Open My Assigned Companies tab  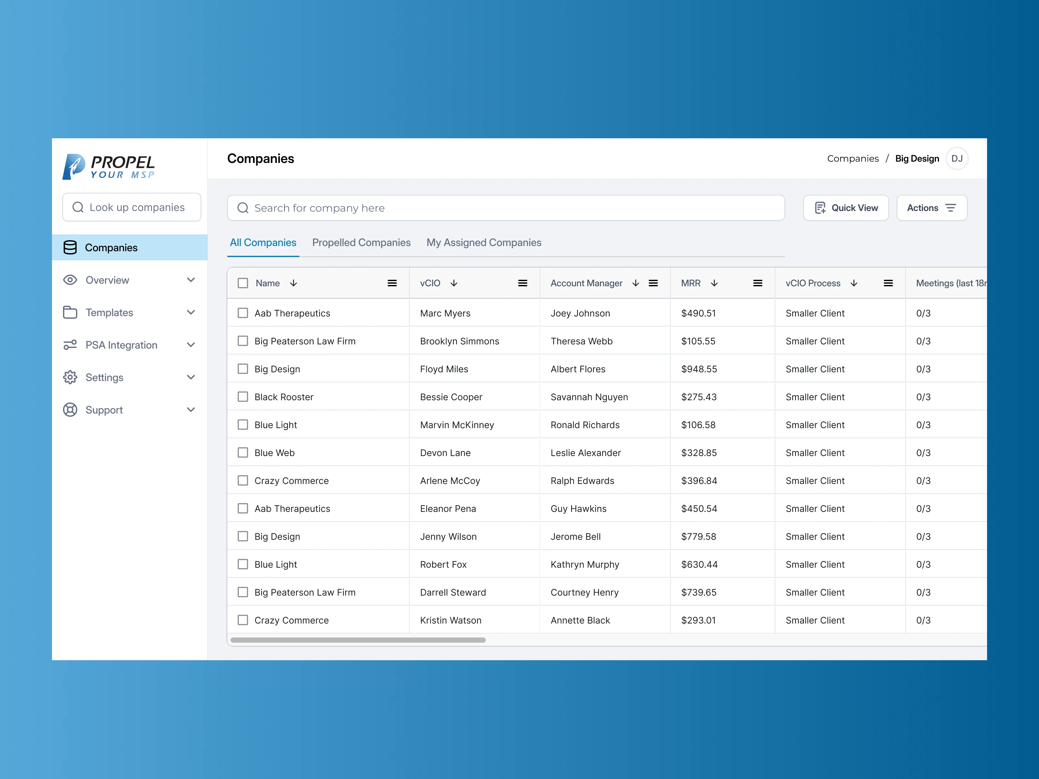pos(484,243)
